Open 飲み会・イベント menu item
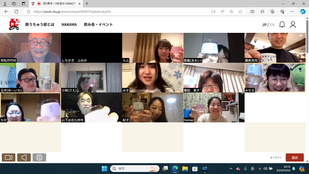The height and width of the screenshot is (174, 309). (98, 25)
